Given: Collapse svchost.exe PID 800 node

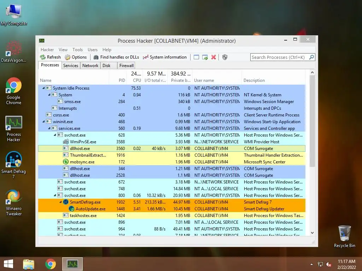Looking at the screenshot, I should [55, 195].
